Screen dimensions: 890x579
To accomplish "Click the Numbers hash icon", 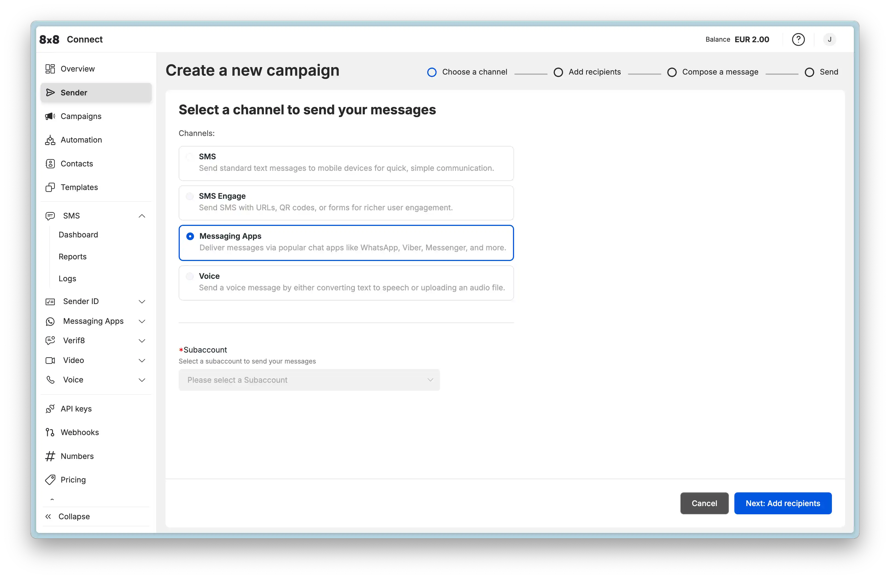I will pyautogui.click(x=50, y=456).
